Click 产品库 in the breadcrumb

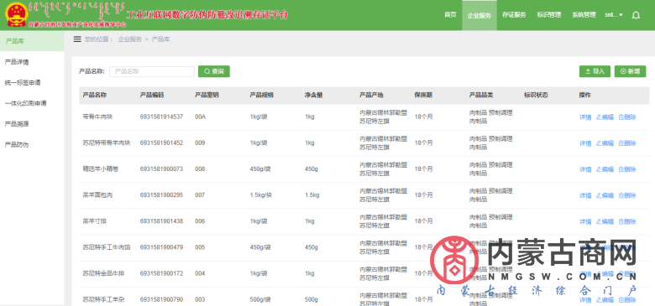pos(160,39)
